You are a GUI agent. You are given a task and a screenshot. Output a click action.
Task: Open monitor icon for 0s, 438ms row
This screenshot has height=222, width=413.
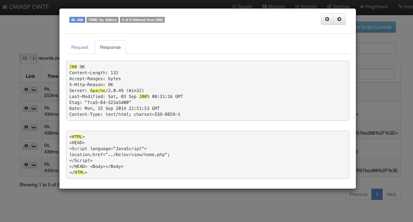click(x=34, y=127)
